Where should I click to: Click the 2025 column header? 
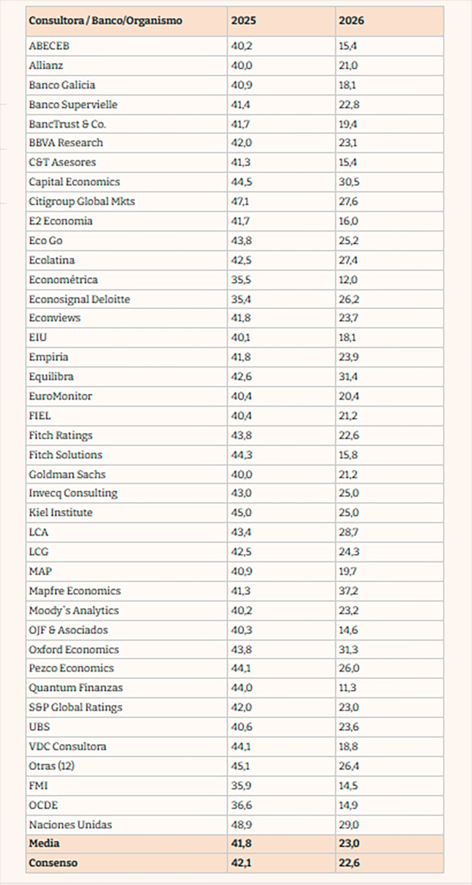coord(243,21)
